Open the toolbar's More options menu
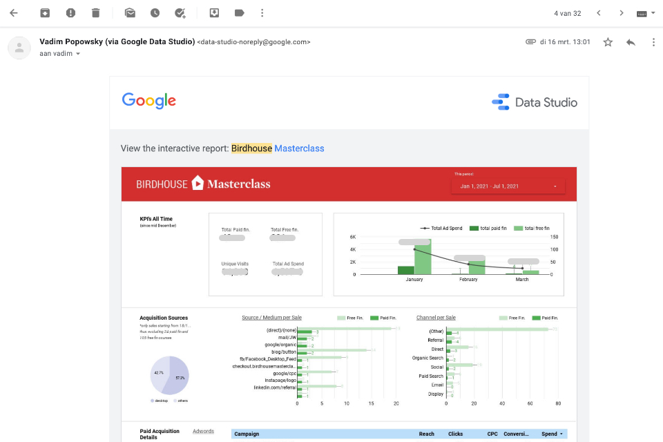This screenshot has height=442, width=663. 262,13
